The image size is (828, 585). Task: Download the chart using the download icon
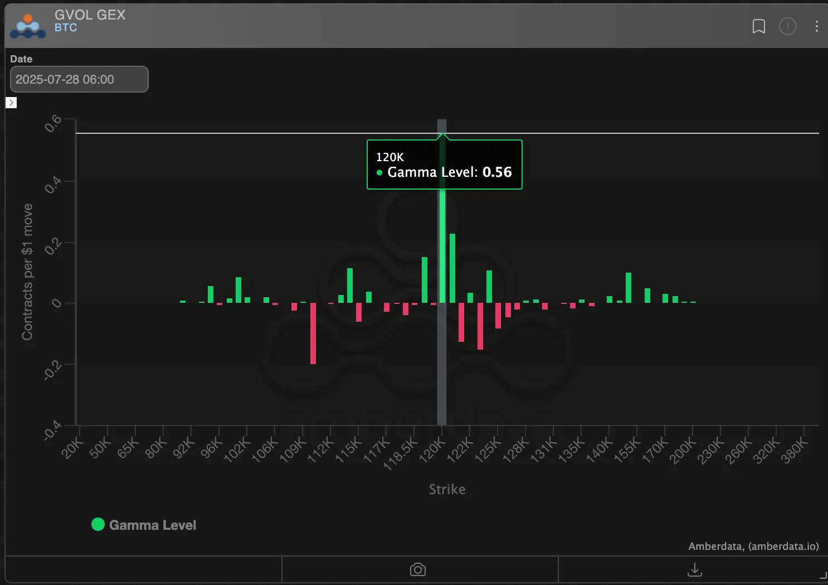click(x=694, y=569)
